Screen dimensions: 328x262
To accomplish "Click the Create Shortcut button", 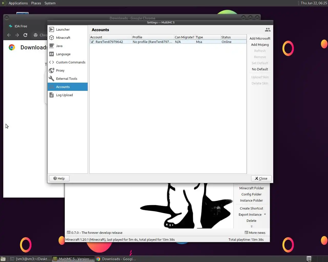I will [251, 208].
